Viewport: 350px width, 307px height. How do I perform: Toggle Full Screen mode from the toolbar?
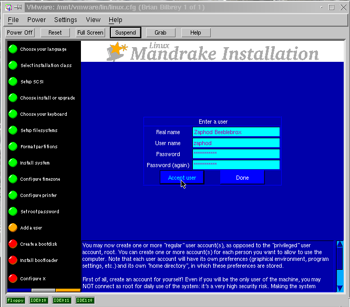(90, 32)
